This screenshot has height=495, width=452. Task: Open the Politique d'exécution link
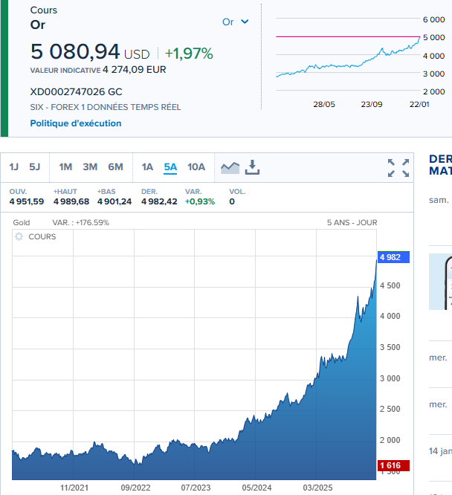pyautogui.click(x=76, y=123)
